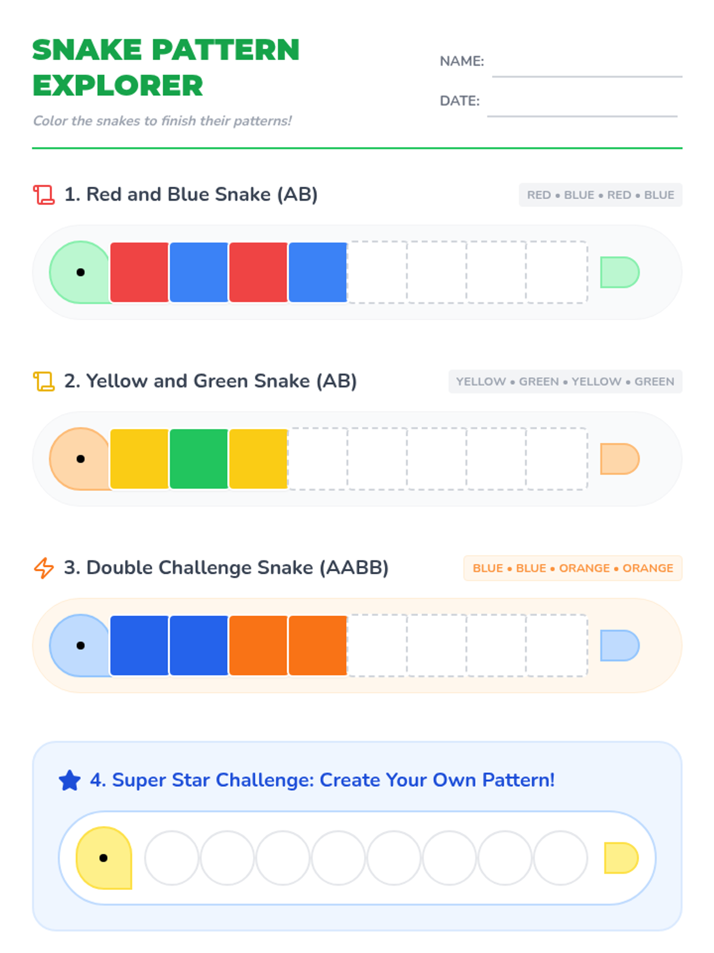This screenshot has width=714, height=953.
Task: Click the green tail of snake 1
Action: pos(619,272)
